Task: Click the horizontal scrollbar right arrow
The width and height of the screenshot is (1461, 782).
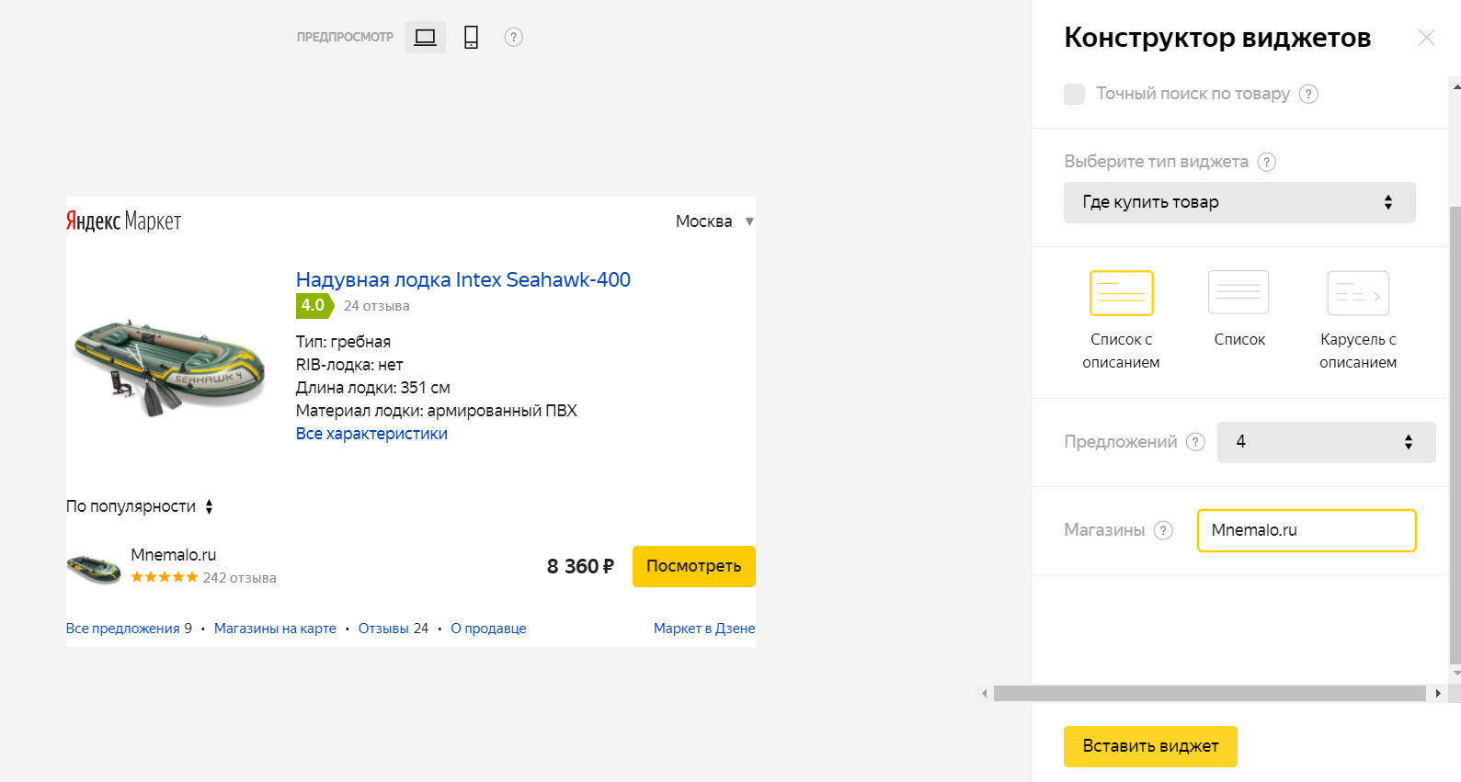Action: (1438, 694)
